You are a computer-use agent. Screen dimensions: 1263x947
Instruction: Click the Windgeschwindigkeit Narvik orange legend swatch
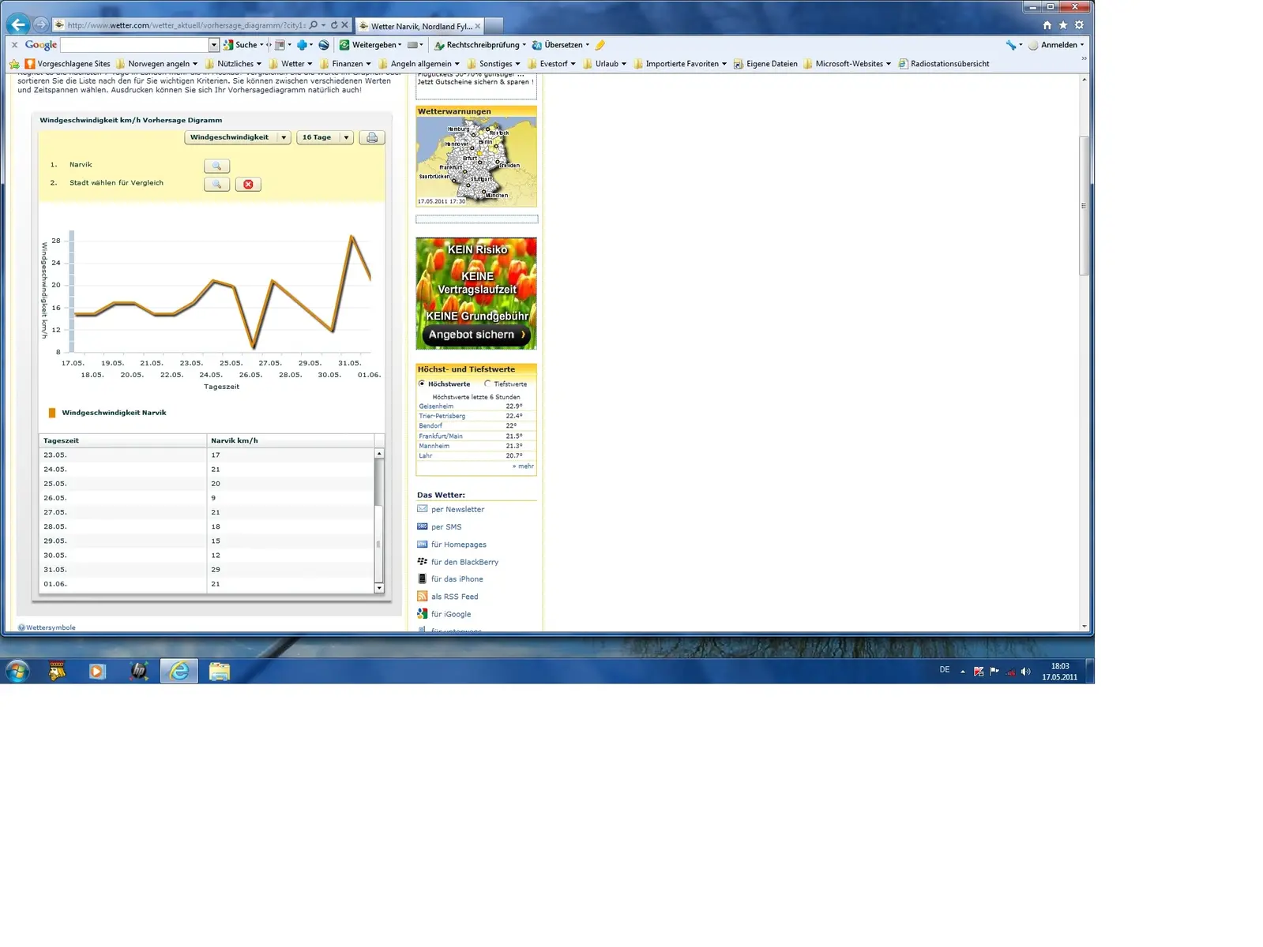(52, 413)
